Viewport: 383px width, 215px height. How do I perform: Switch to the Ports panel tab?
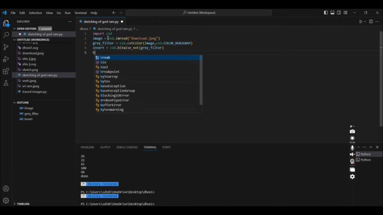click(x=166, y=147)
